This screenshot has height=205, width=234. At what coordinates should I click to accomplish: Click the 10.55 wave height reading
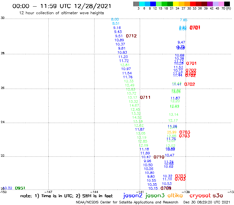tap(151, 181)
